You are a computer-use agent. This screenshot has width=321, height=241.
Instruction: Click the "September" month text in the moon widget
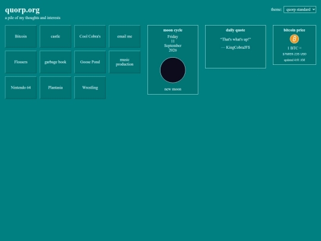pyautogui.click(x=173, y=46)
